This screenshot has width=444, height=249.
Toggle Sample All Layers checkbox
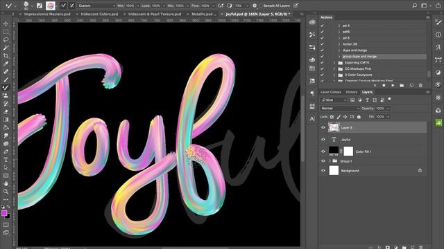click(x=261, y=6)
